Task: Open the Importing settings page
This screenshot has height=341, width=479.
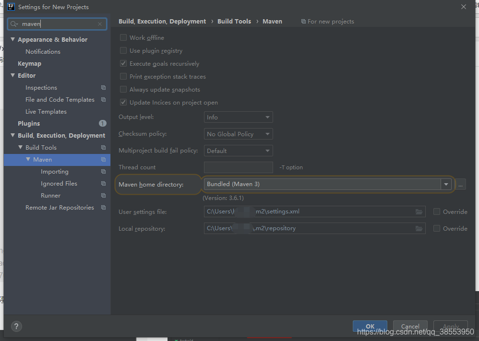Action: coord(54,172)
